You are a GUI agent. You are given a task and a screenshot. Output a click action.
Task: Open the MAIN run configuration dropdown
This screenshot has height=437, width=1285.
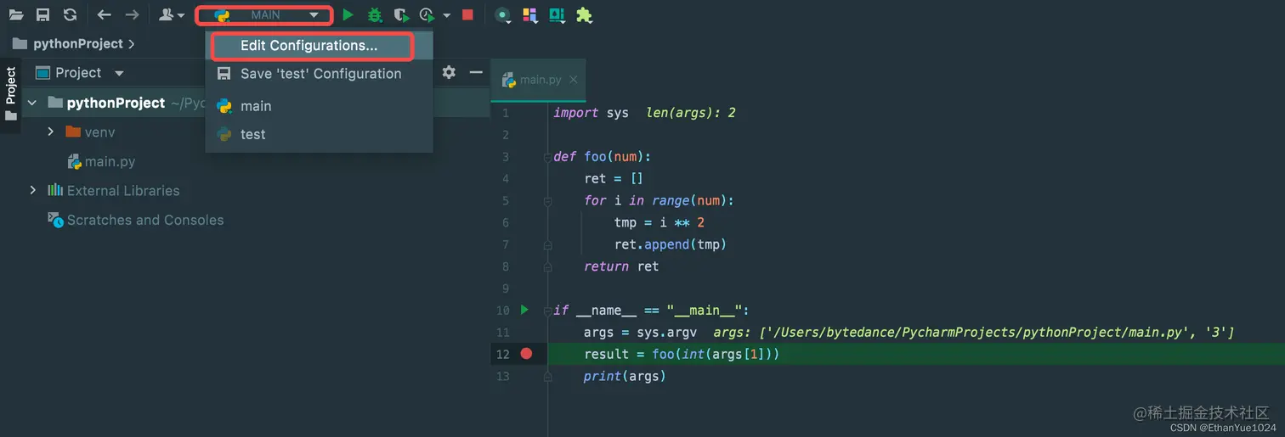pos(264,15)
